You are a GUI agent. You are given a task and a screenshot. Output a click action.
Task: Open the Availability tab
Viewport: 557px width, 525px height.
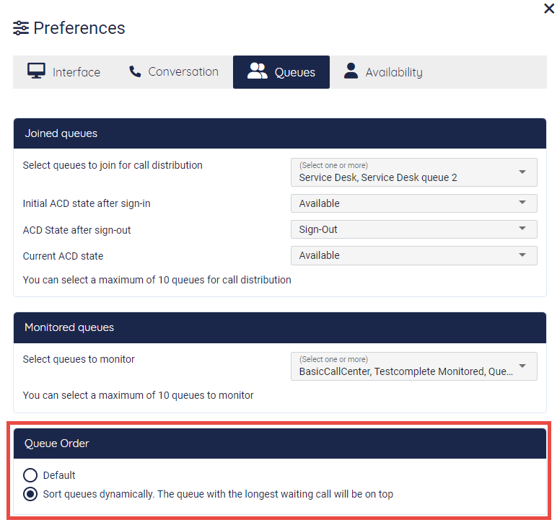[394, 72]
